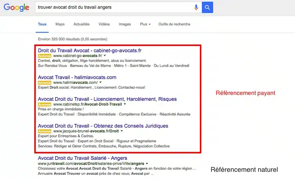Expand arrow beside cabinetsp.fr URL

[125, 104]
